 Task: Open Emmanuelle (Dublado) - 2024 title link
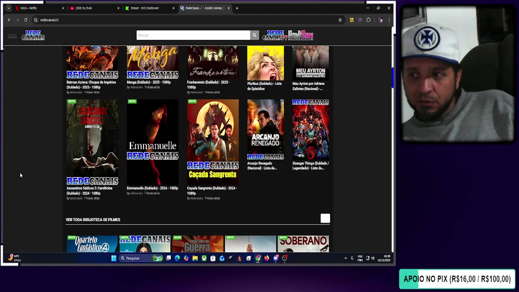(x=152, y=188)
